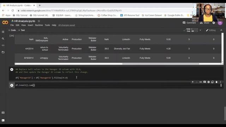
Task: Open the Tools menu
Action: (x=47, y=25)
